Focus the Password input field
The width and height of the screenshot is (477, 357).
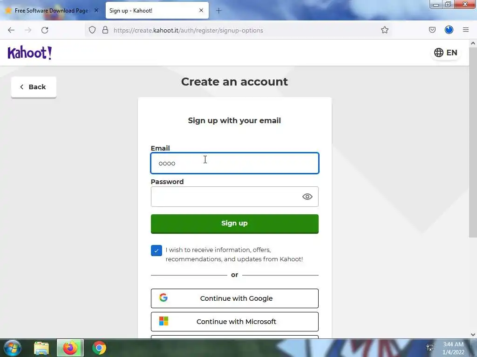tap(235, 197)
